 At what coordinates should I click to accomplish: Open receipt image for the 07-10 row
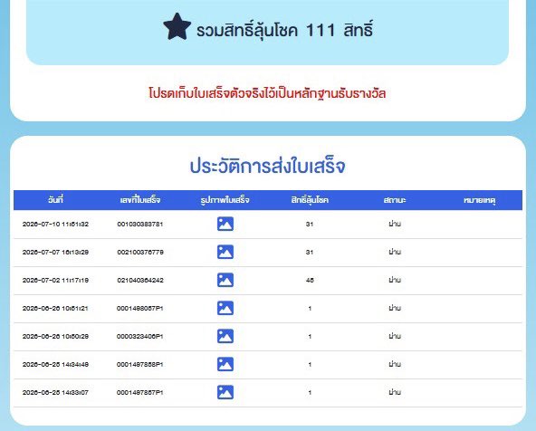tap(225, 225)
